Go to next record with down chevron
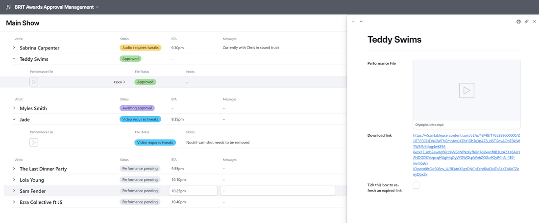This screenshot has width=539, height=223. [361, 22]
